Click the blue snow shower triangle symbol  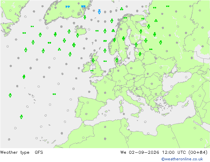click(x=99, y=12)
